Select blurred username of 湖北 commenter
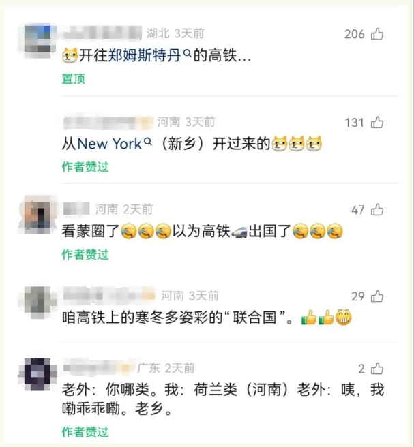 tap(102, 33)
